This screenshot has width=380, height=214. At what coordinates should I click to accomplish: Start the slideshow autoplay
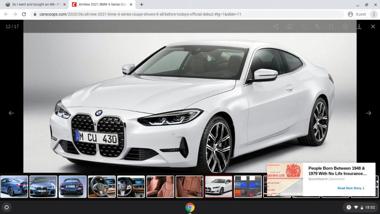pos(345,26)
